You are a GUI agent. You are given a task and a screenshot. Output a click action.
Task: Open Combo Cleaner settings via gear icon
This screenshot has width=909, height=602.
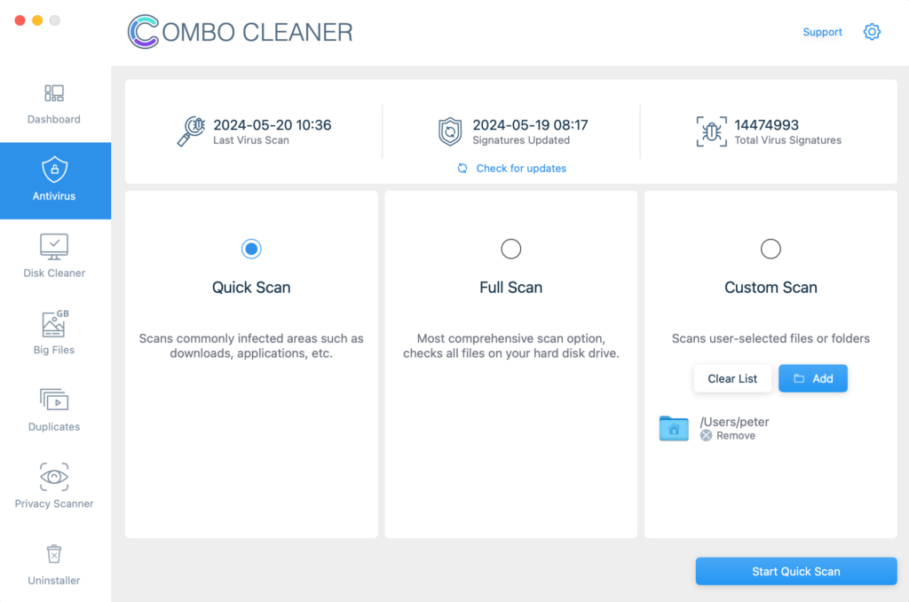click(872, 31)
